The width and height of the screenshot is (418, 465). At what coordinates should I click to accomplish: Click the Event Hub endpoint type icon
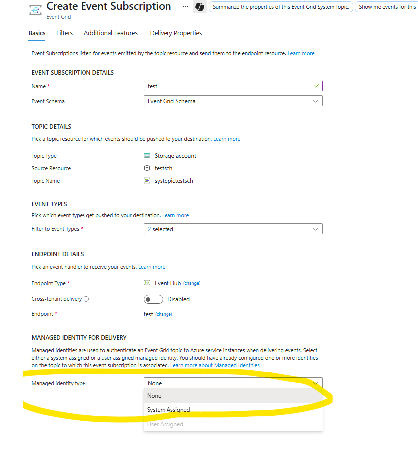tap(147, 283)
